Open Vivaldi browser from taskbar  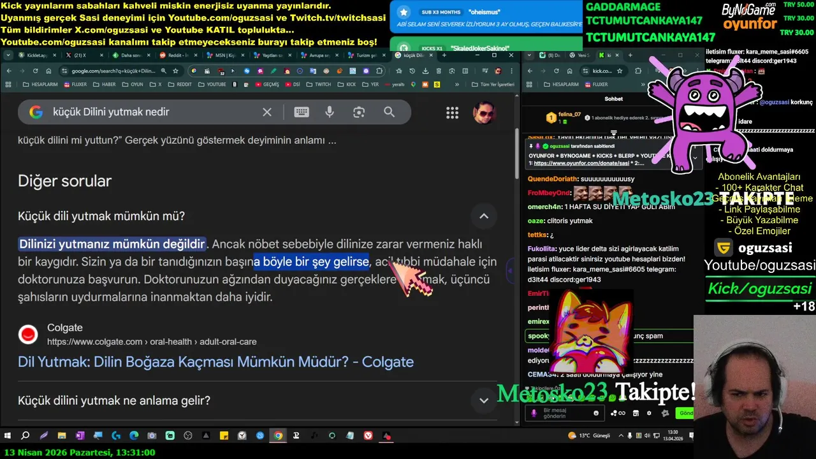[368, 436]
